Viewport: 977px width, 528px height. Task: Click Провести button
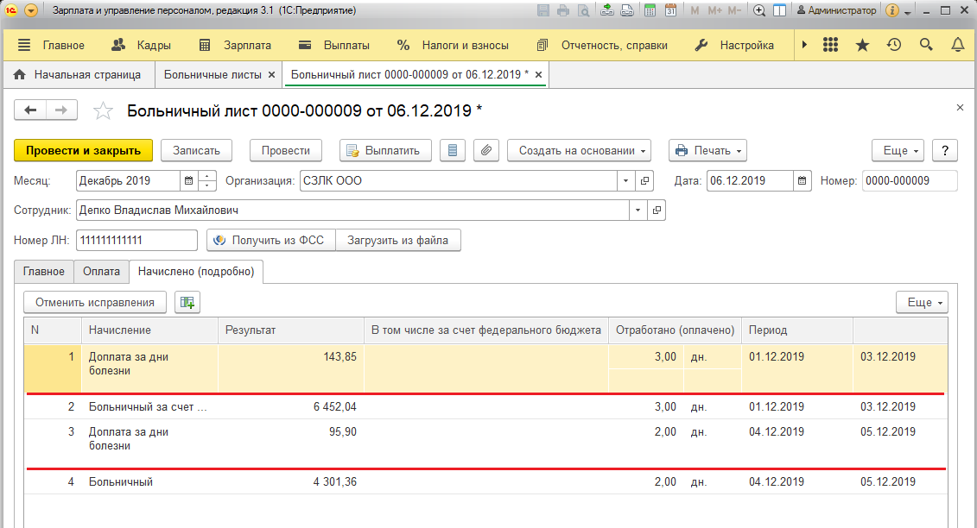click(x=285, y=151)
